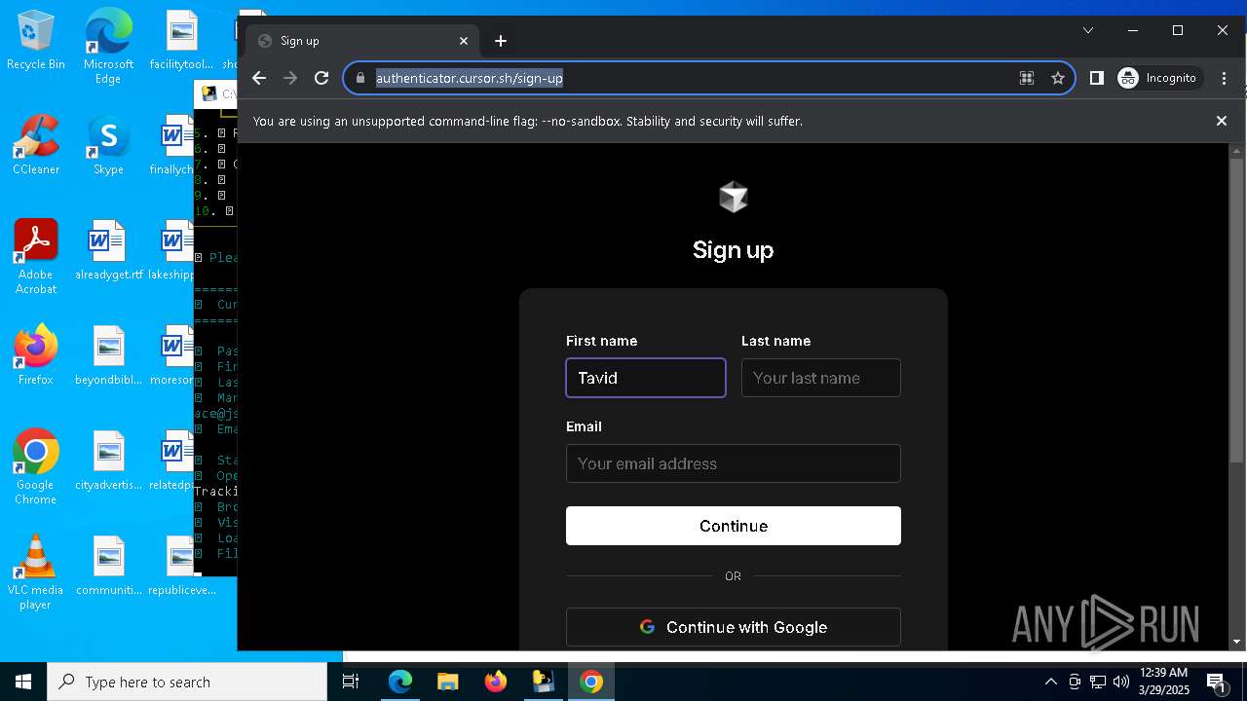Open the Google Chrome desktop icon
This screenshot has width=1247, height=701.
36,467
